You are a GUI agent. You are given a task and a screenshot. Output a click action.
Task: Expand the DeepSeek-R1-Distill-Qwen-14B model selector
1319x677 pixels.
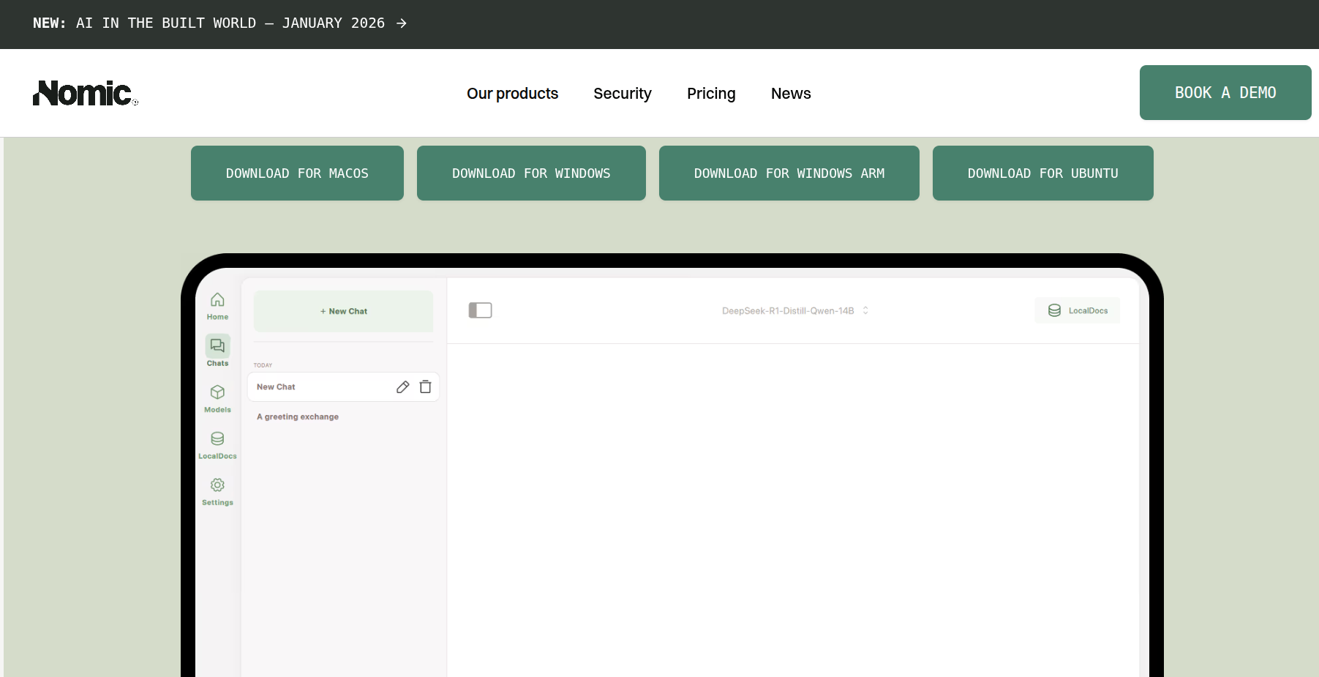pyautogui.click(x=794, y=311)
